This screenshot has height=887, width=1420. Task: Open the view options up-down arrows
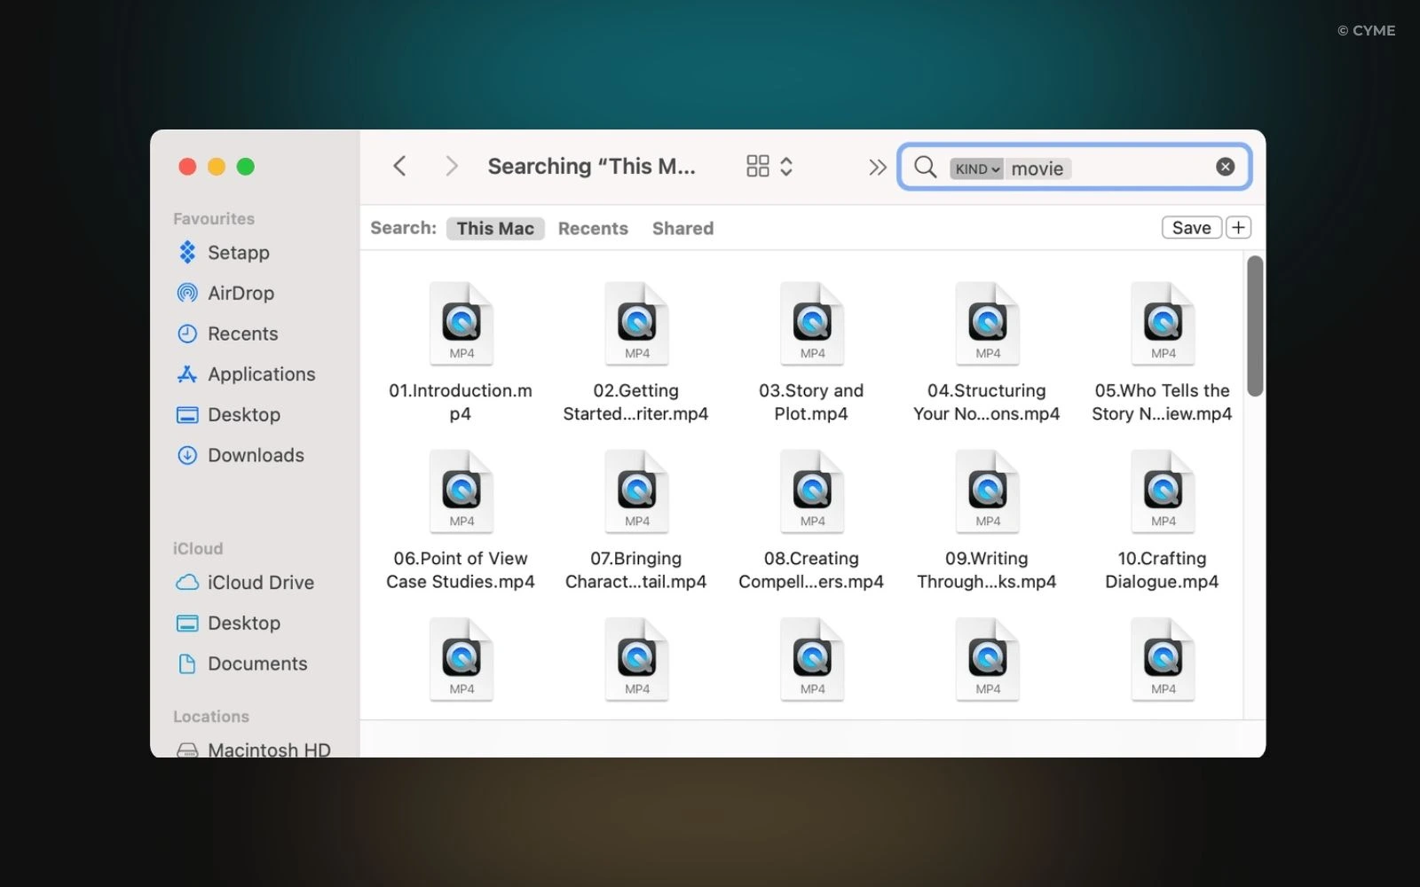(x=786, y=166)
